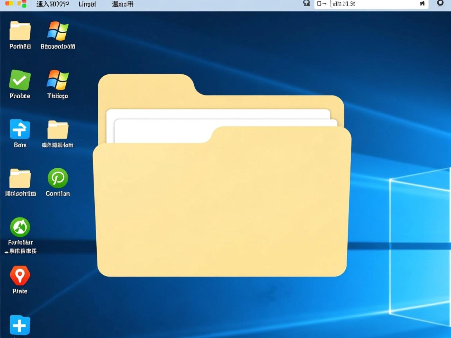Launch the green round icon above Pinte

coord(20,227)
